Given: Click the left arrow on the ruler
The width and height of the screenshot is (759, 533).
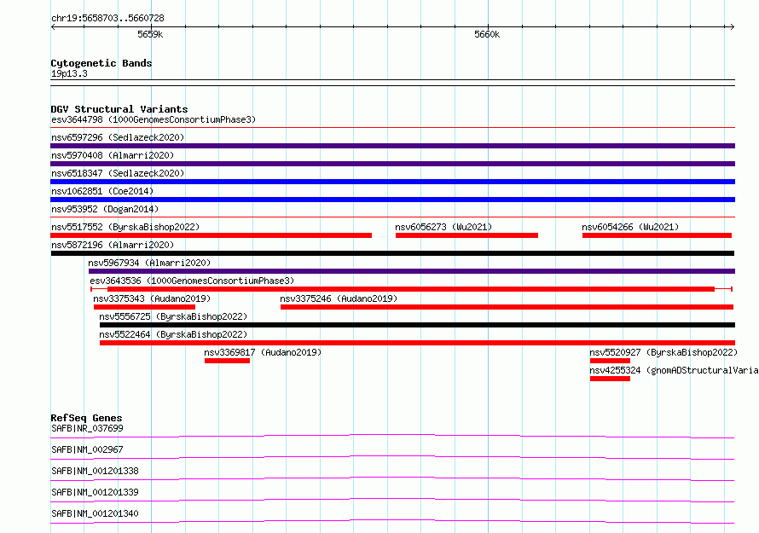Looking at the screenshot, I should (53, 26).
